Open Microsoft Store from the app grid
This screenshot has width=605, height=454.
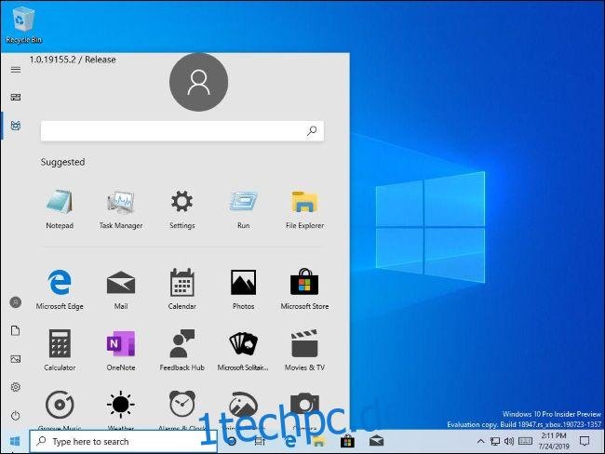[304, 289]
